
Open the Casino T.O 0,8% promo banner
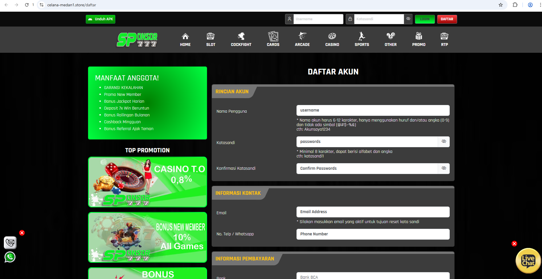point(148,182)
